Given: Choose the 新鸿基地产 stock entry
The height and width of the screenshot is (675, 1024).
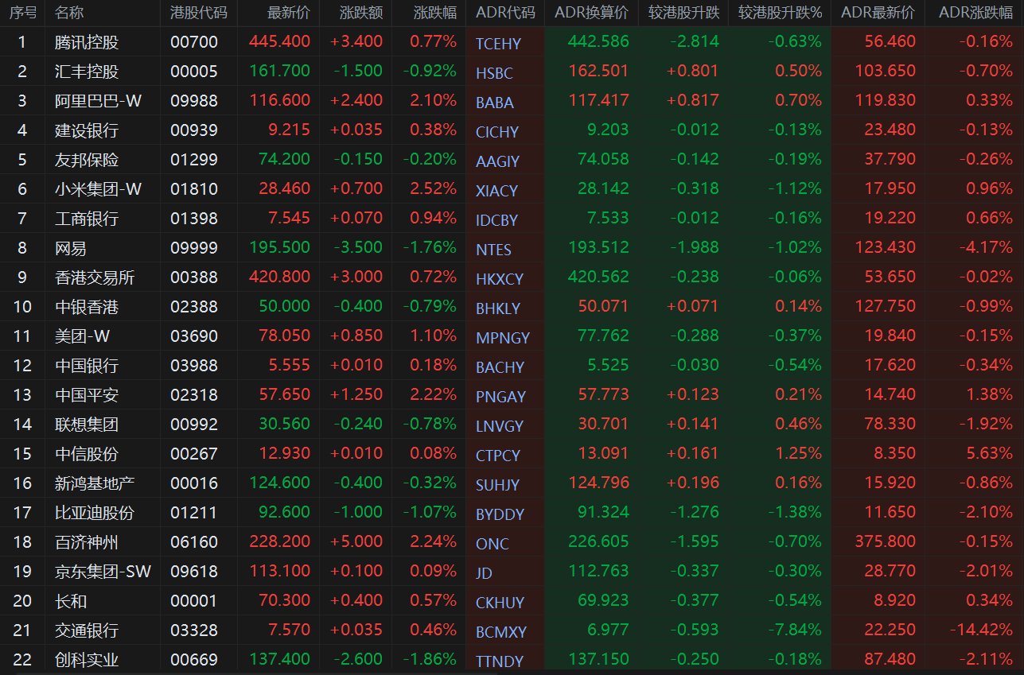Looking at the screenshot, I should [95, 483].
